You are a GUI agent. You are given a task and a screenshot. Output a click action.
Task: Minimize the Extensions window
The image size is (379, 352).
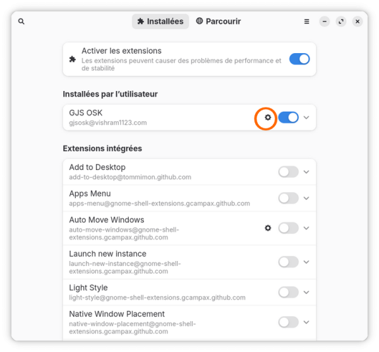(325, 21)
